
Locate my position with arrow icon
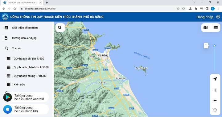click(215, 79)
